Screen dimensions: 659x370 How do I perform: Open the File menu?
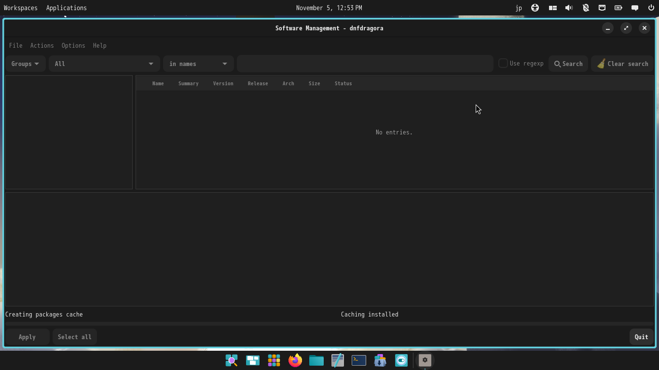click(16, 45)
